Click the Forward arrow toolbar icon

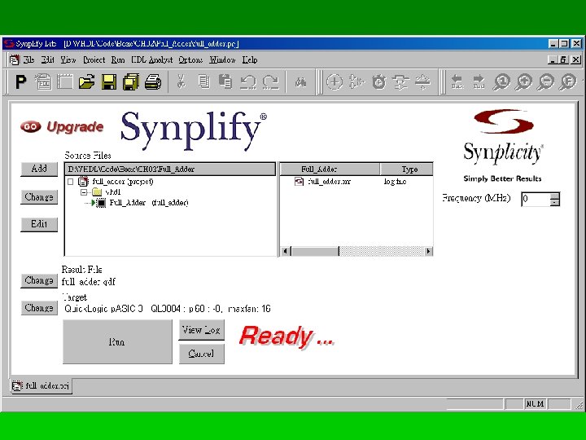pyautogui.click(x=479, y=82)
